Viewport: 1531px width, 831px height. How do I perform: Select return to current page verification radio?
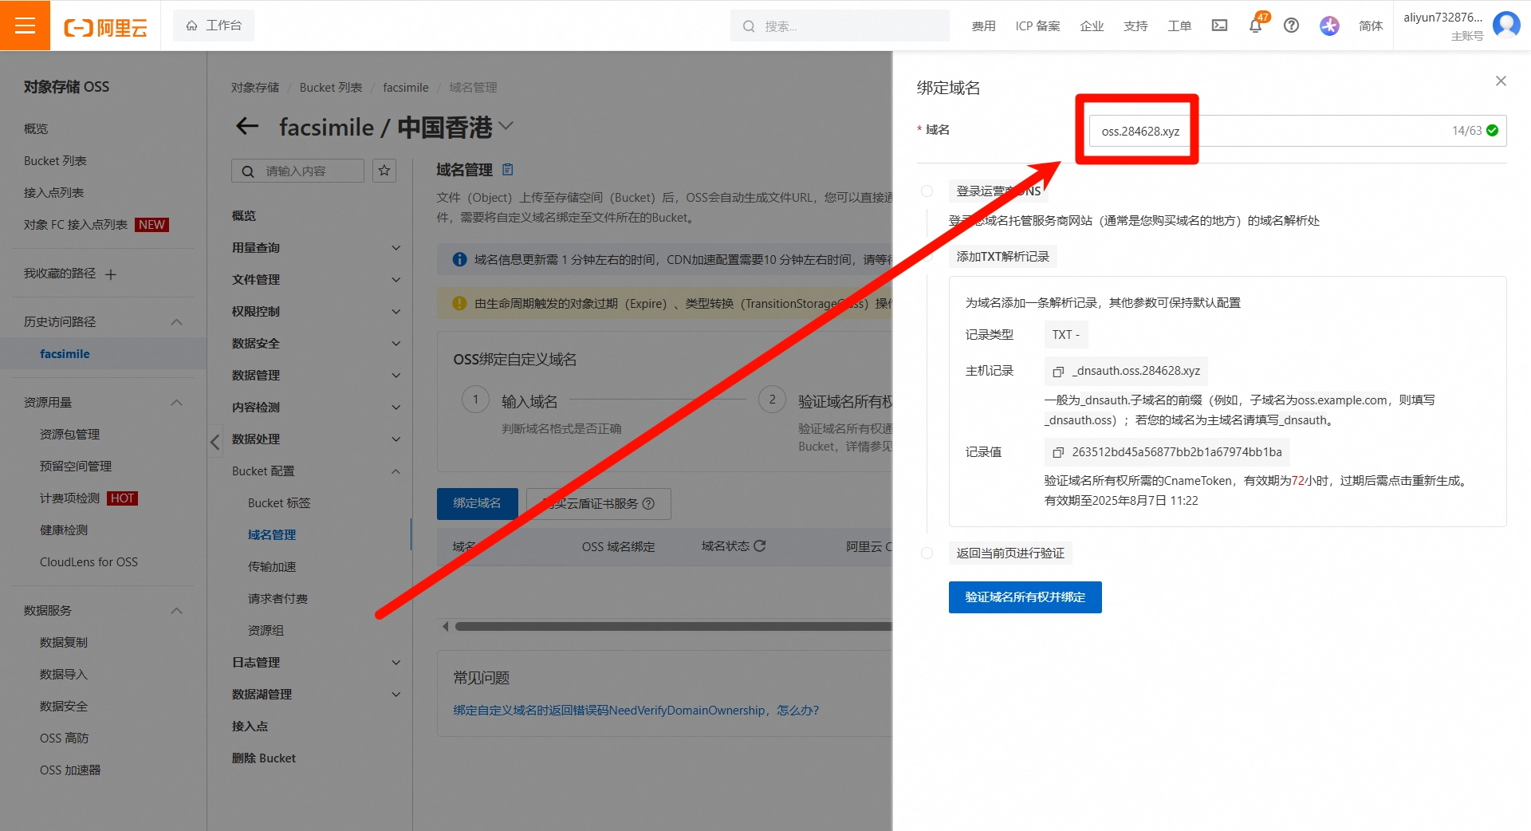927,553
